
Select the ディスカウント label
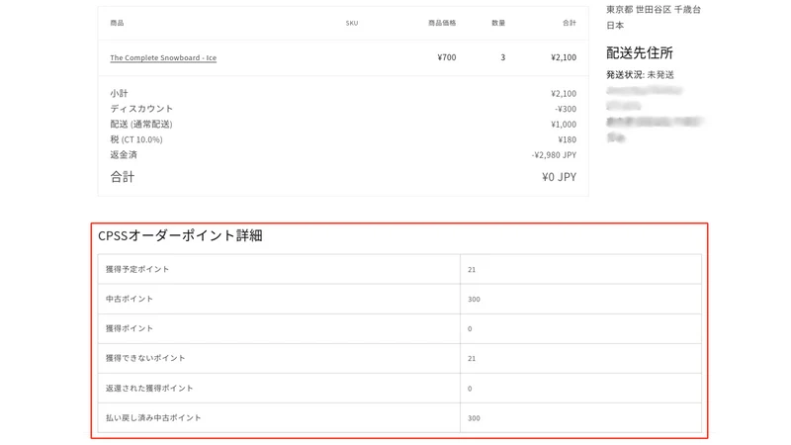click(x=141, y=109)
